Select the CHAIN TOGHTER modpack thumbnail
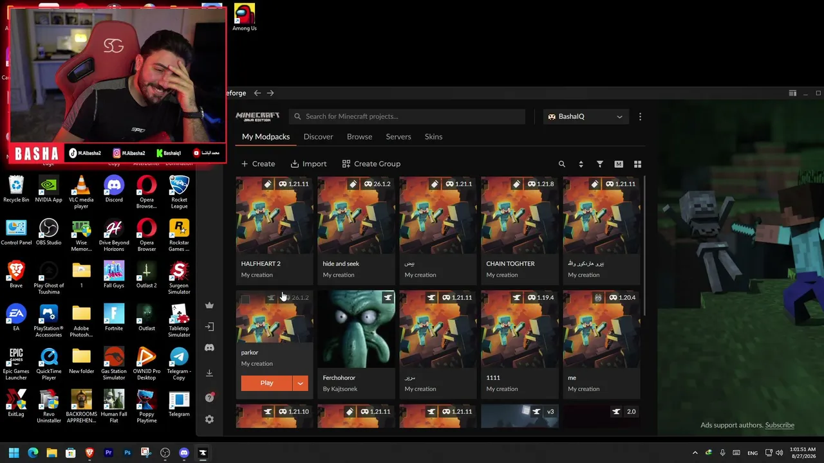824x463 pixels. (x=520, y=215)
